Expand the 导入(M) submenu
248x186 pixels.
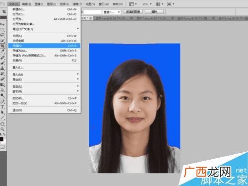pos(44,74)
